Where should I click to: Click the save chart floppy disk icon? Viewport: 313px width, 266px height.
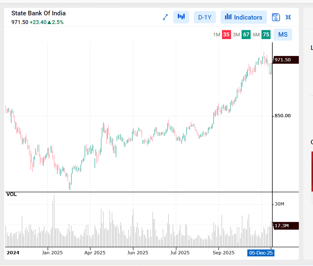[276, 17]
